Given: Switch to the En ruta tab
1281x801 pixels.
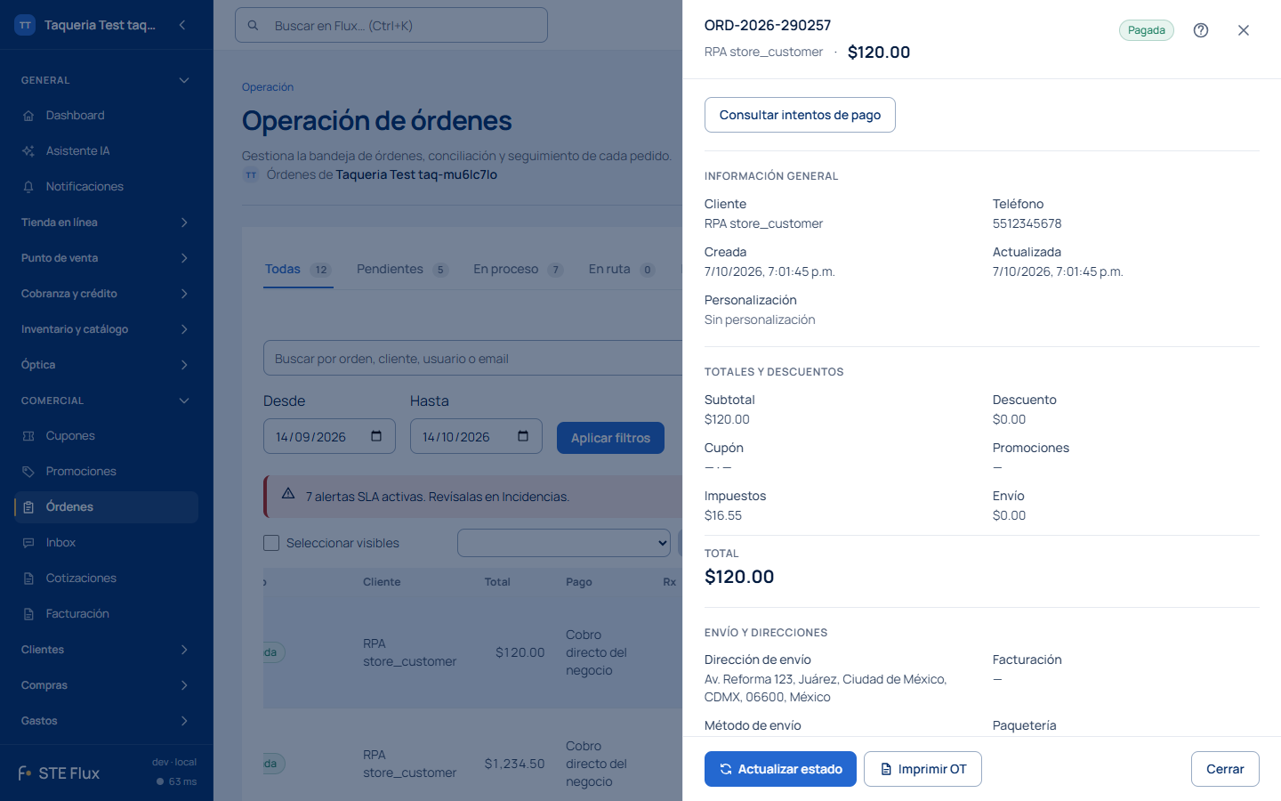Looking at the screenshot, I should (x=622, y=270).
